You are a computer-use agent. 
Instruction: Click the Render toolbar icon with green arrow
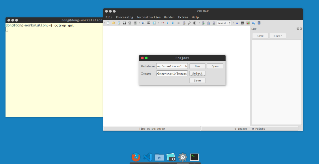(x=203, y=23)
